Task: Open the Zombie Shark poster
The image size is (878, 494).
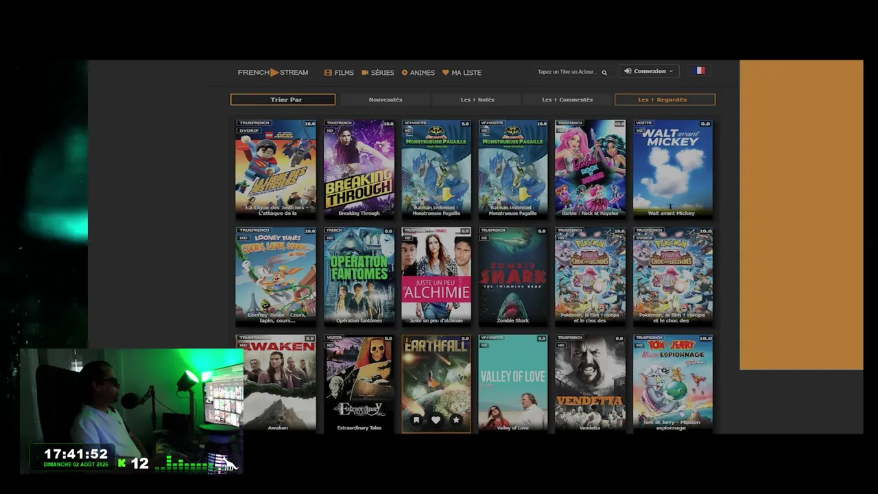Action: coord(513,276)
